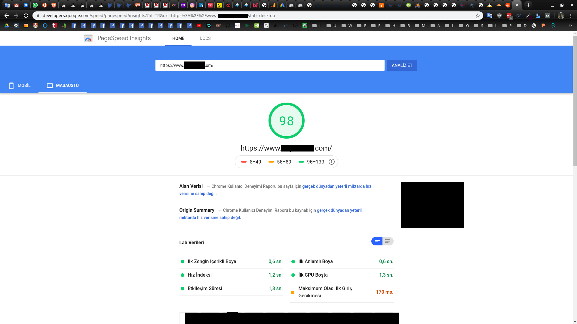Open the red extension with badge 37
This screenshot has height=324, width=577.
click(509, 16)
